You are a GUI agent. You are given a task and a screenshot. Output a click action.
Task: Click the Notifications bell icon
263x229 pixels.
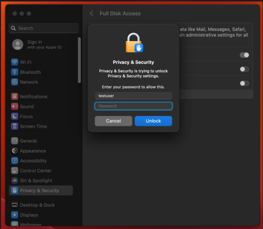pos(14,97)
